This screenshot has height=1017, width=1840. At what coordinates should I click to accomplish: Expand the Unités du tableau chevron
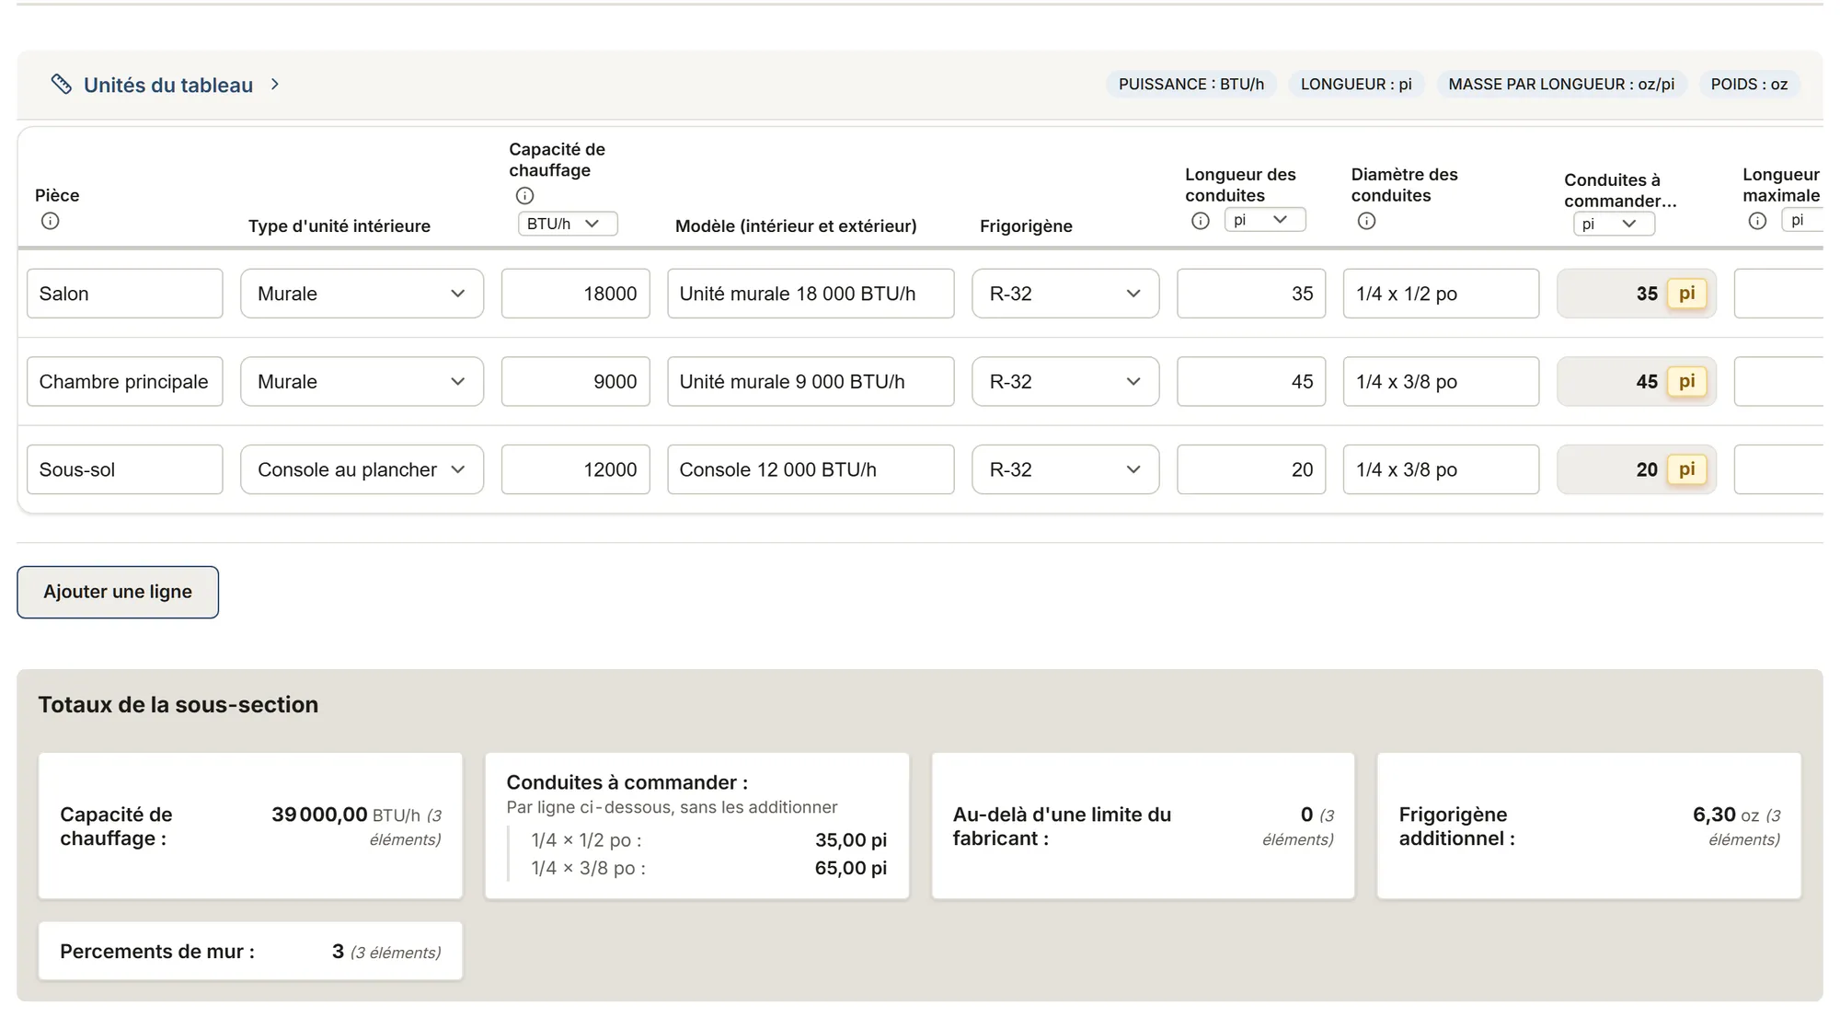[274, 85]
